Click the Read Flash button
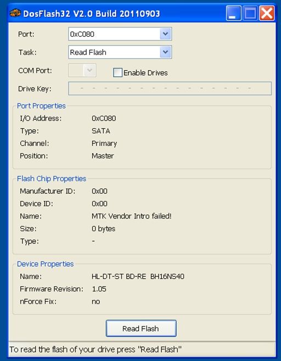The height and width of the screenshot is (361, 281). [141, 328]
